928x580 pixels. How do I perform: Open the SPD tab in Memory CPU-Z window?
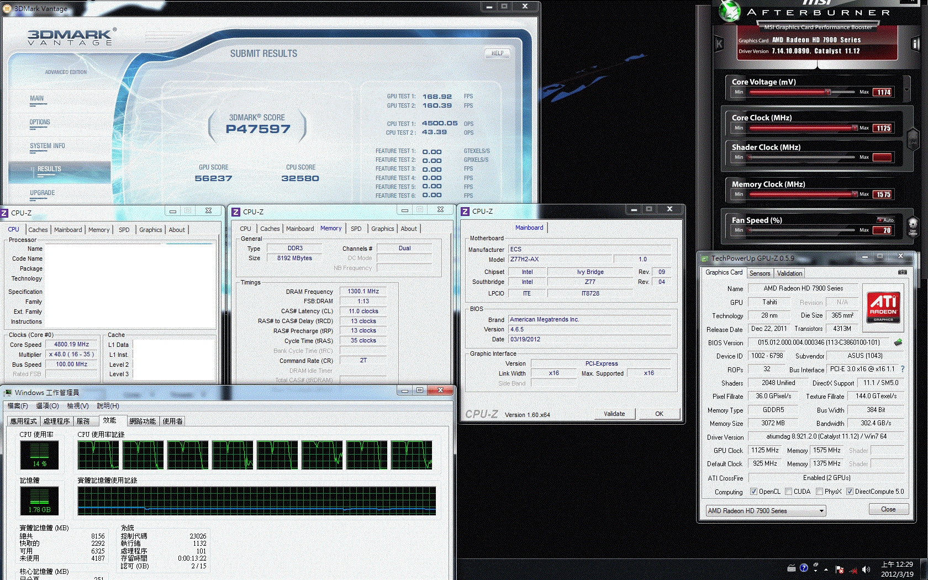(356, 229)
